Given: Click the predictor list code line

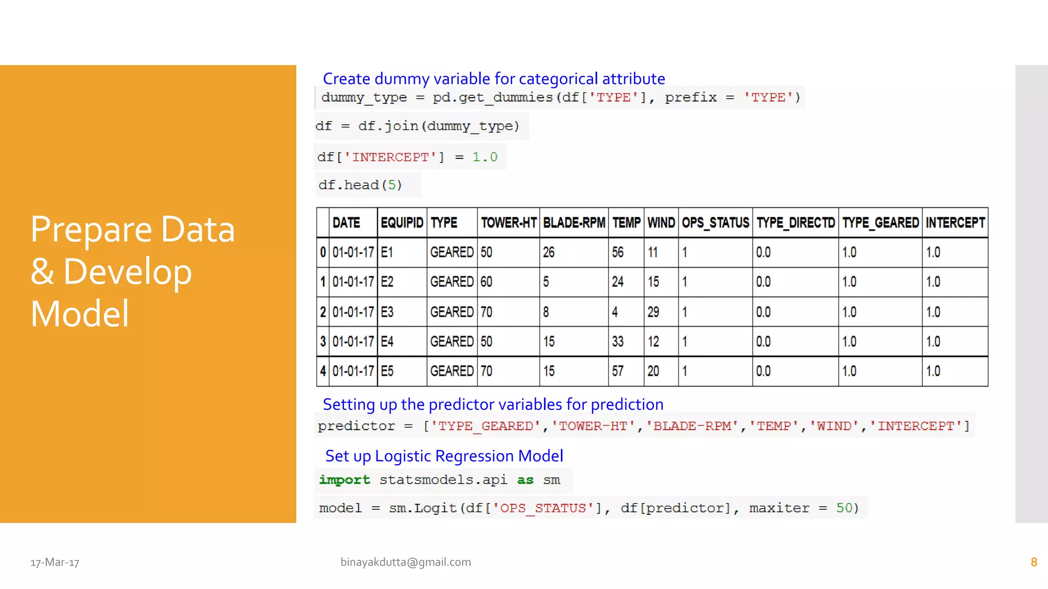Looking at the screenshot, I should pyautogui.click(x=644, y=426).
